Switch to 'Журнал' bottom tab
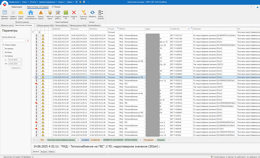This screenshot has height=158, width=260. pyautogui.click(x=44, y=152)
